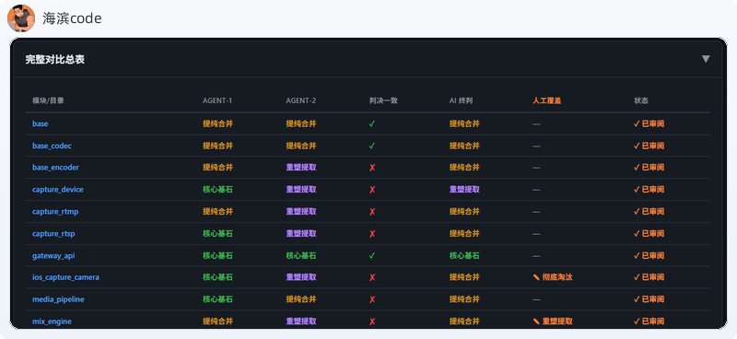Select 已审阅 status in the gateway_api row
This screenshot has width=737, height=339.
pos(649,256)
